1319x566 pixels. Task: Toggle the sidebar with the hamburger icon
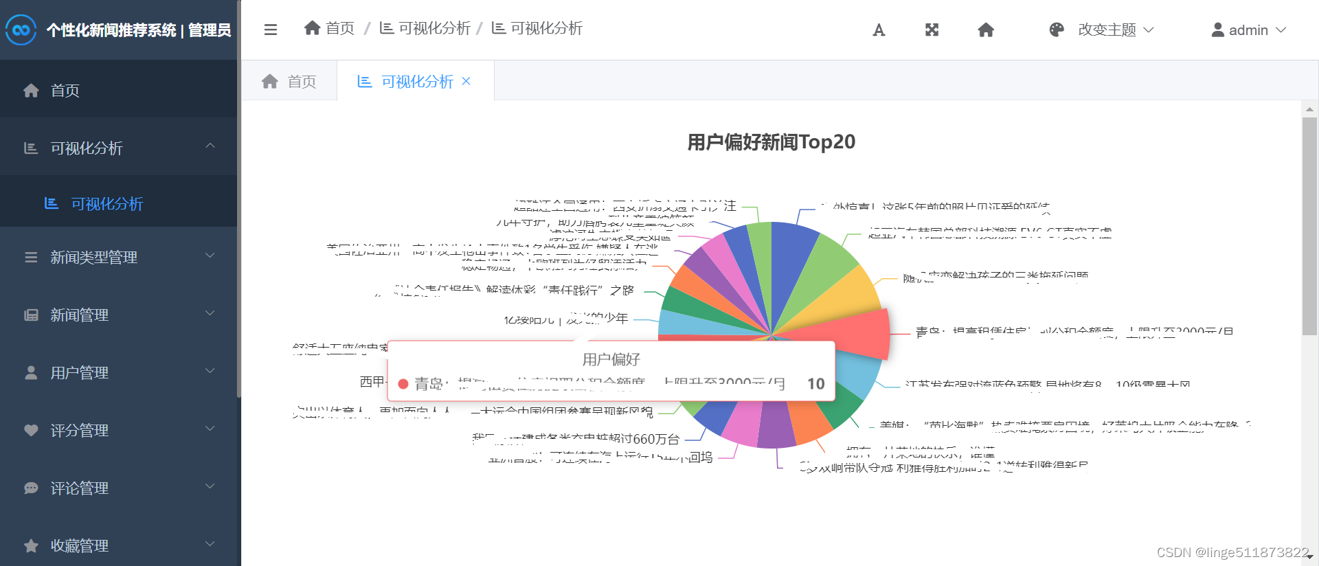271,30
